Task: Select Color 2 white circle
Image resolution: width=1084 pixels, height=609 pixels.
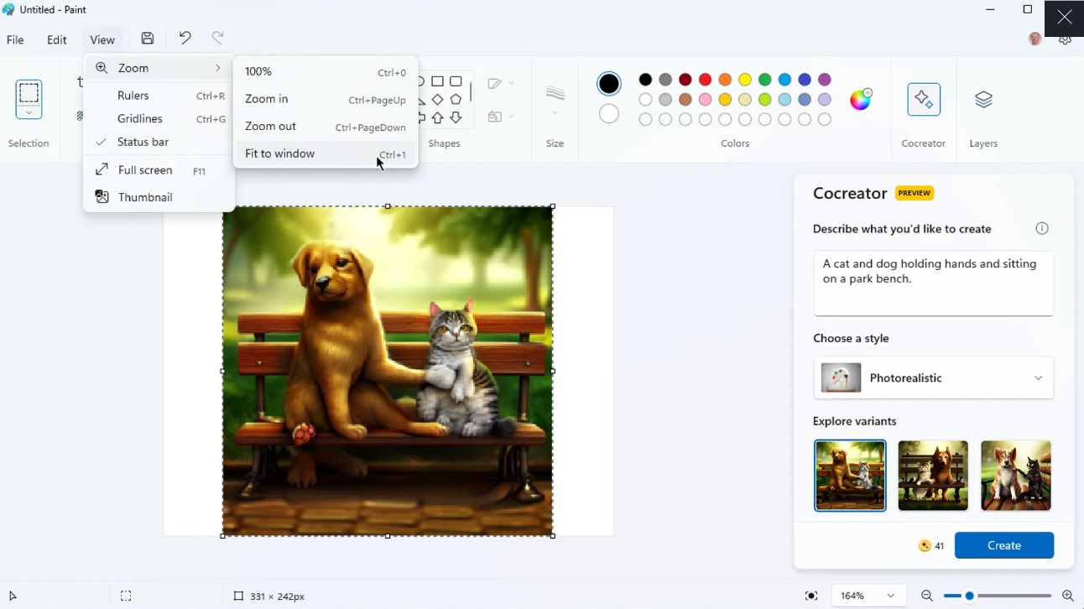Action: click(x=609, y=113)
